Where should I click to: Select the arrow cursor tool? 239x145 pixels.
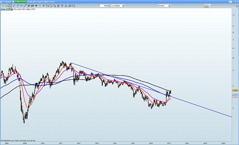(3, 6)
